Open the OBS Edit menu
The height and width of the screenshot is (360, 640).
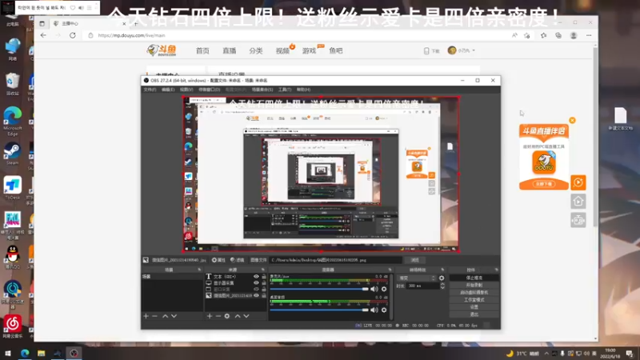coord(168,90)
